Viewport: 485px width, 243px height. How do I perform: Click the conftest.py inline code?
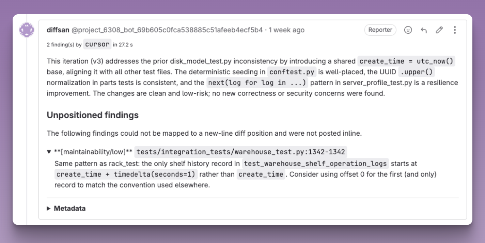[292, 72]
